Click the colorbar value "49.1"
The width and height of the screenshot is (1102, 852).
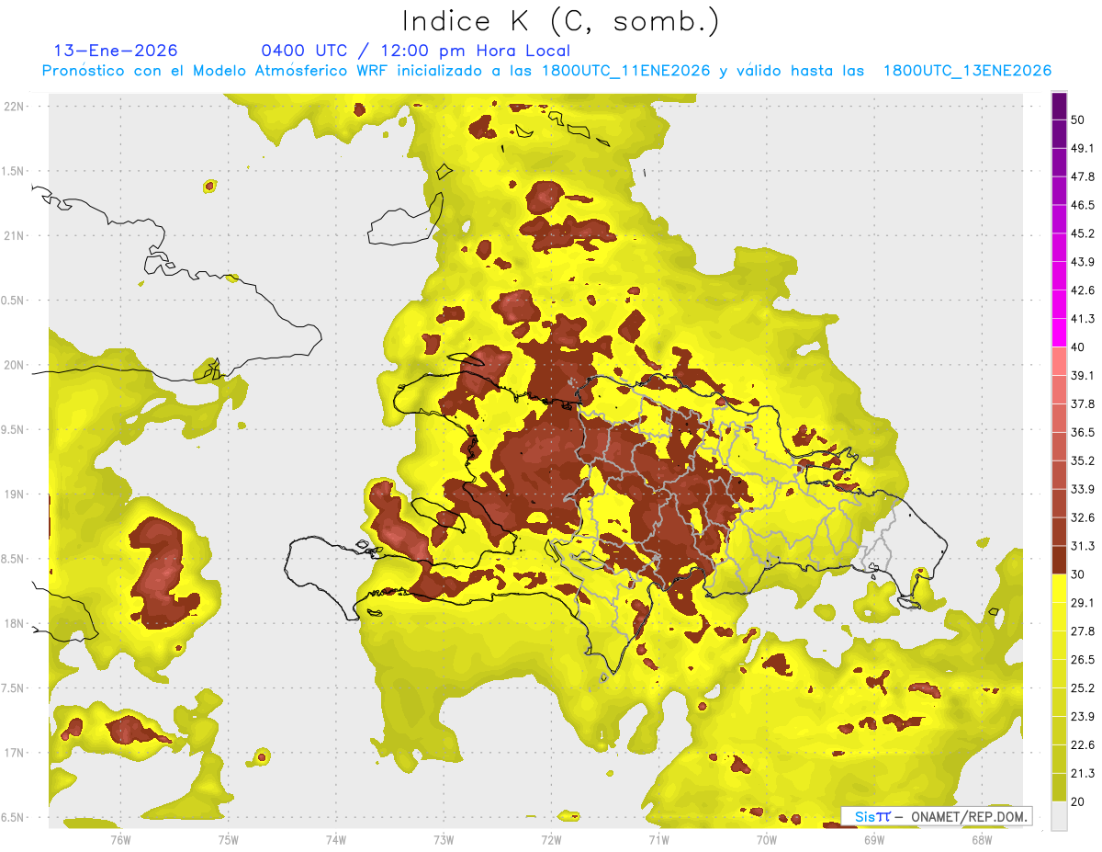(1083, 148)
